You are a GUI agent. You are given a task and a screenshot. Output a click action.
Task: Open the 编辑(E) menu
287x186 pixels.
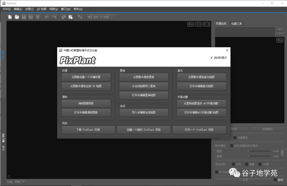(x=18, y=9)
